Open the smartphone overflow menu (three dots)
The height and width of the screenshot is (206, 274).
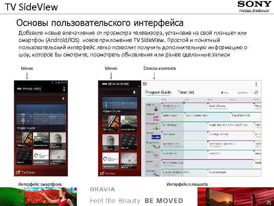click(x=64, y=89)
